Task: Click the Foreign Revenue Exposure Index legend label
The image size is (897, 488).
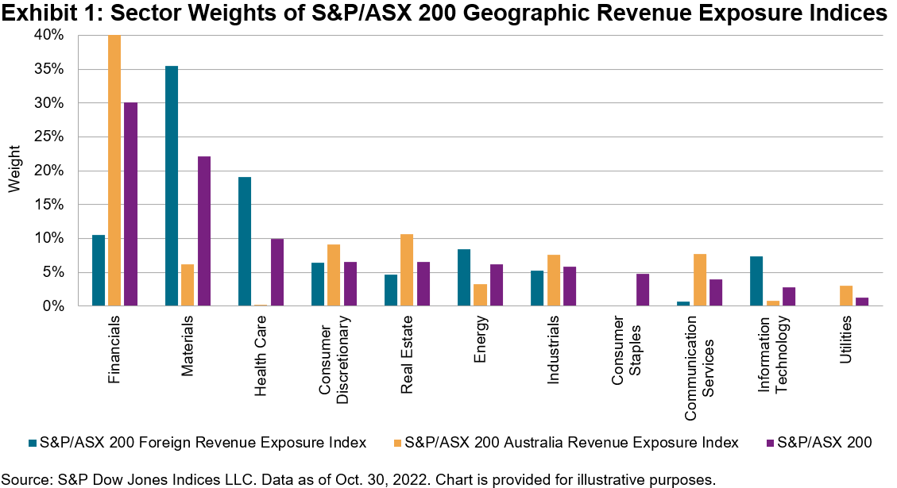Action: pos(203,443)
